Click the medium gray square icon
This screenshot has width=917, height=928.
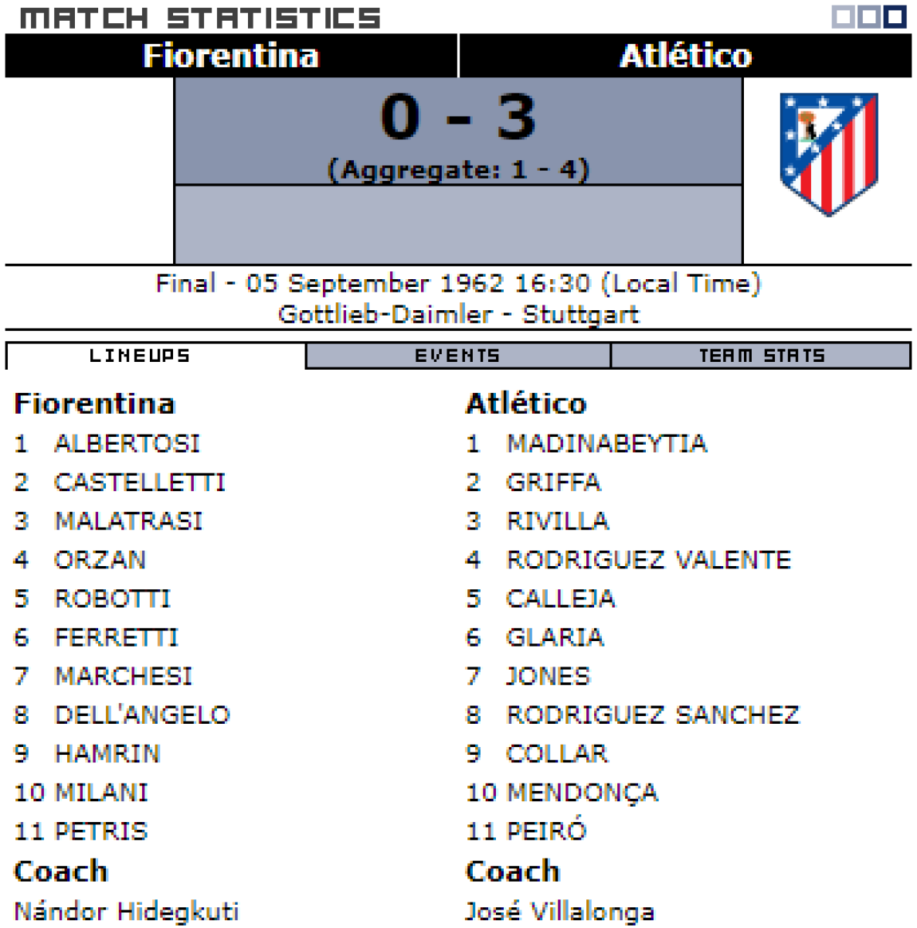[x=868, y=16]
